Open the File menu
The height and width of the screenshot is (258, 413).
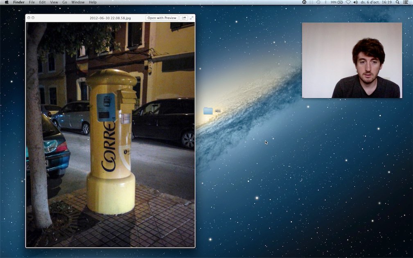(32, 2)
